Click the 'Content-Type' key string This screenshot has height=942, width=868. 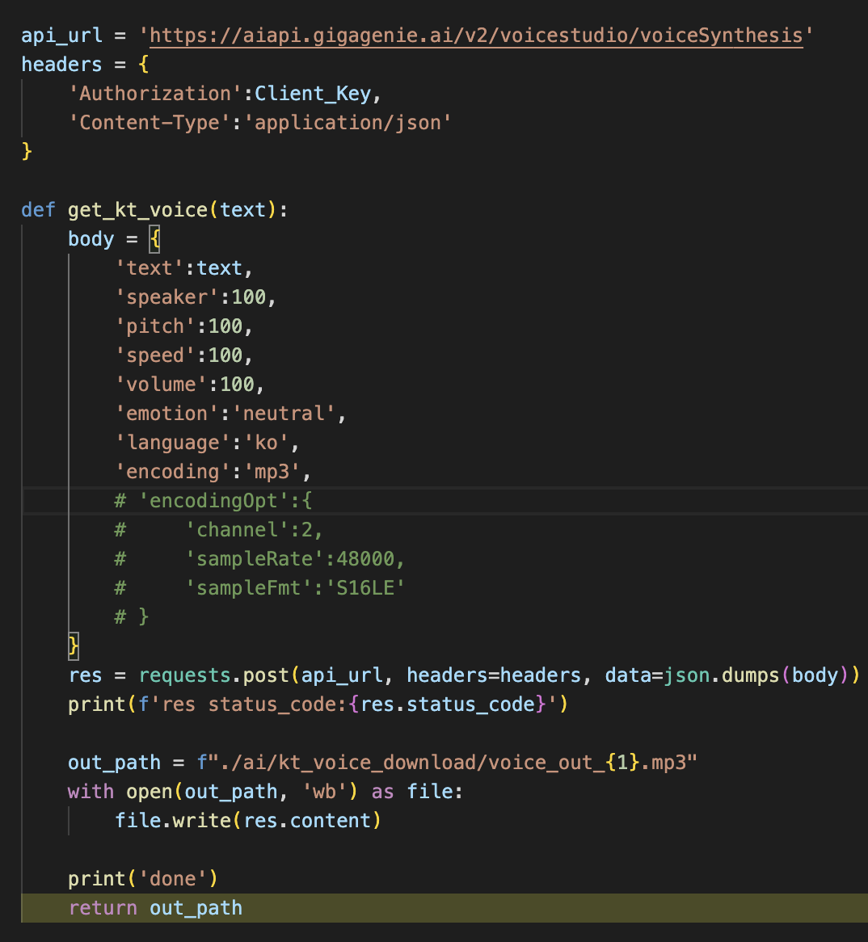[x=149, y=123]
